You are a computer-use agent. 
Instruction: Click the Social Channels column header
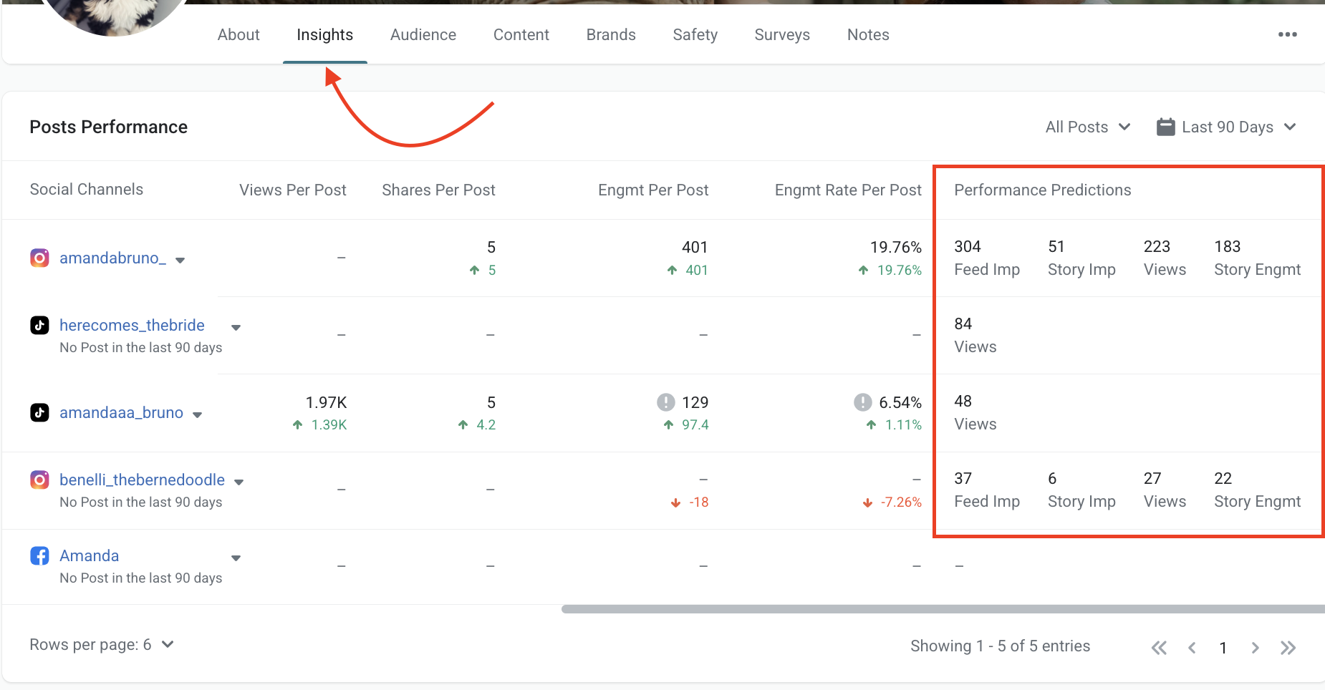pos(86,189)
